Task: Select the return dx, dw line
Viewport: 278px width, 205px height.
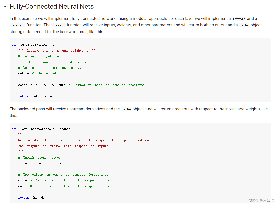Action: 31,197
